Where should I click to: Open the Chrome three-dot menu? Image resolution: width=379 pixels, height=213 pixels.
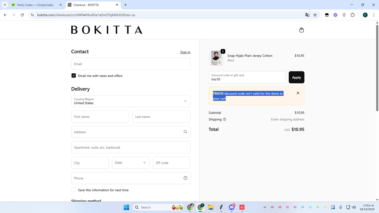(x=374, y=15)
